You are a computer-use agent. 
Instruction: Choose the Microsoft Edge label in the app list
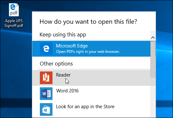coord(72,46)
